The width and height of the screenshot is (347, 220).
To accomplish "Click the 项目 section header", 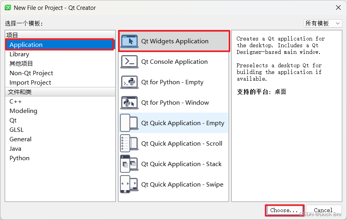I will coord(60,35).
